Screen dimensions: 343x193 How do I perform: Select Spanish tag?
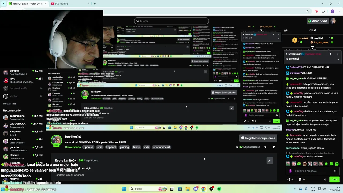point(88,147)
